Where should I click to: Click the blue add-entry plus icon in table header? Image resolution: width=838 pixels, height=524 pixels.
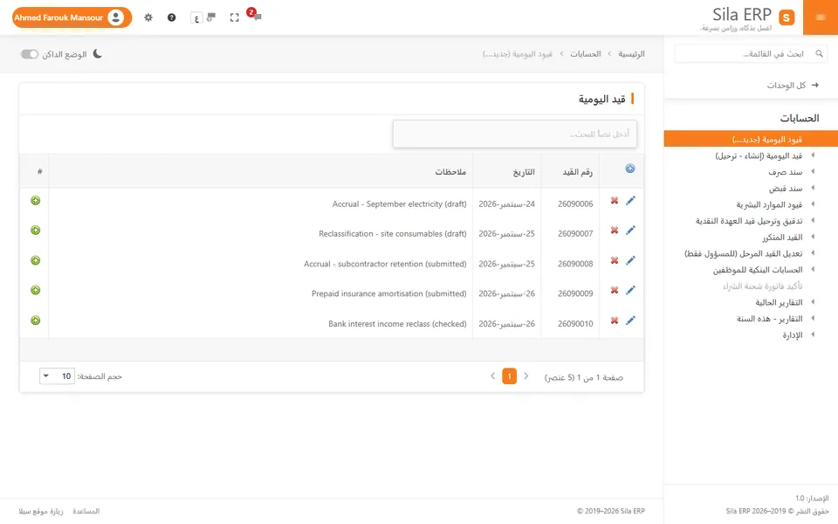pos(630,169)
